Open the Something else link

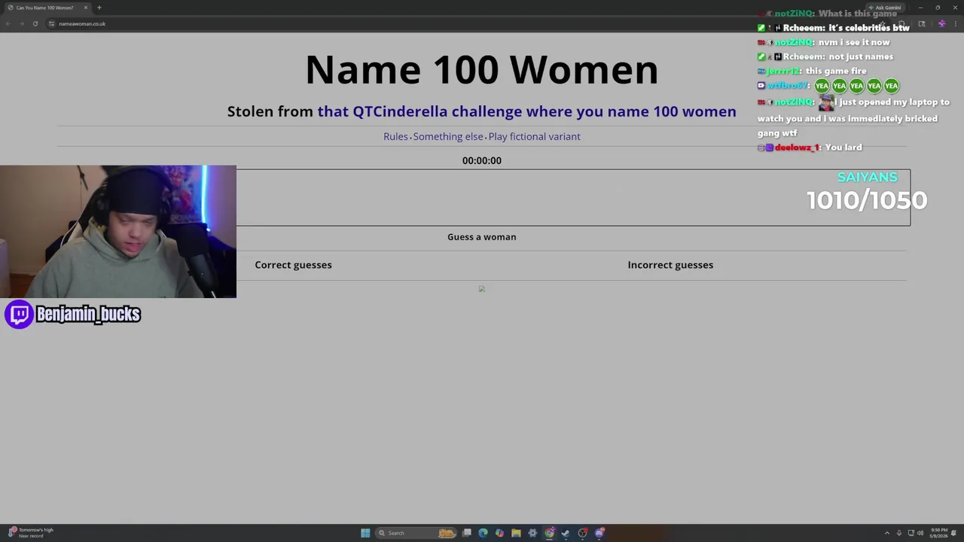coord(448,136)
